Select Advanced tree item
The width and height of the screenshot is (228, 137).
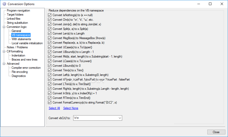point(13,64)
